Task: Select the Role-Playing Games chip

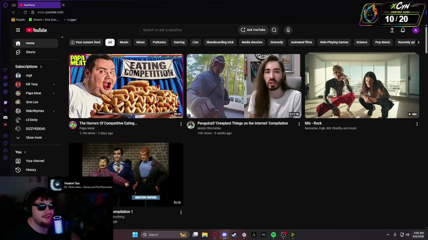Action: tap(334, 42)
